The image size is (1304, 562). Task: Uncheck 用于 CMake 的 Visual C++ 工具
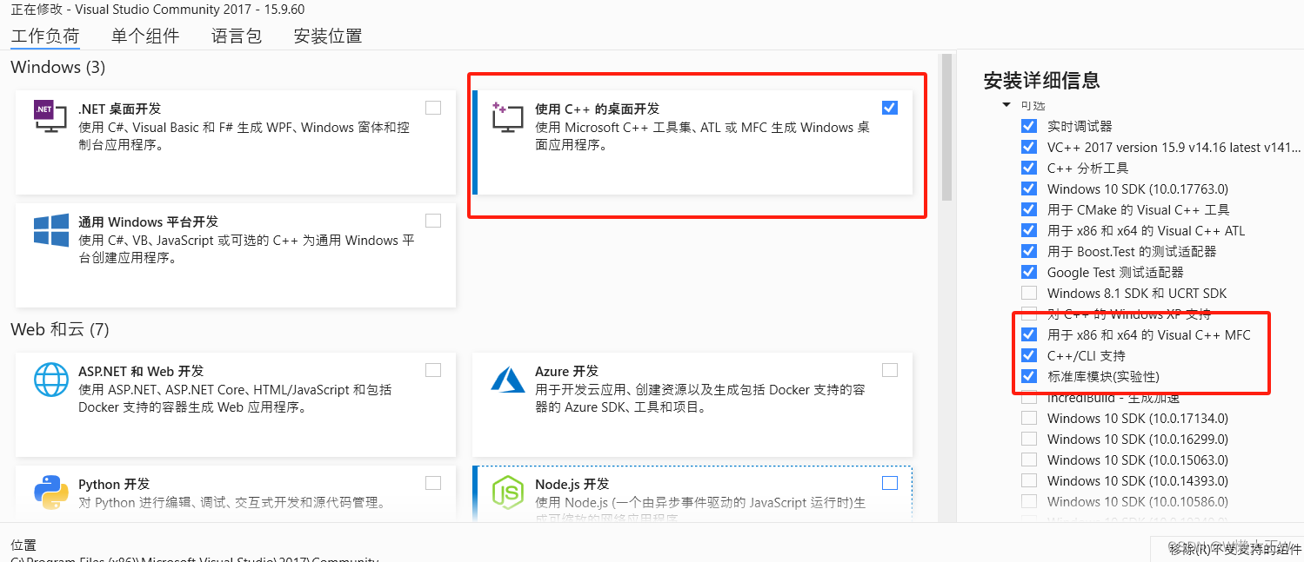(x=1029, y=209)
